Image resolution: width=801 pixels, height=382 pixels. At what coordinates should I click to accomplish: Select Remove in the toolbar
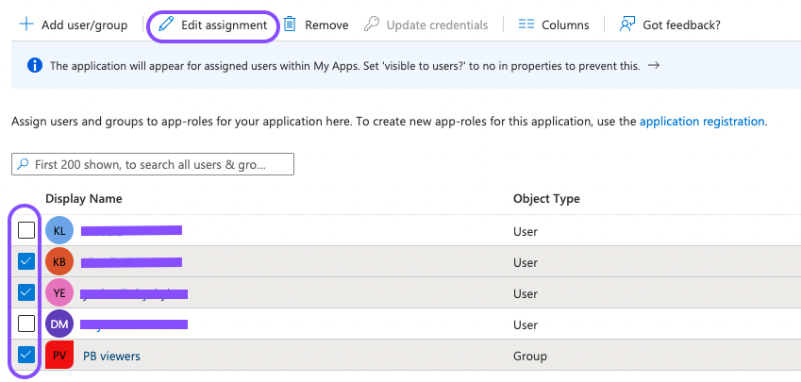tap(316, 25)
